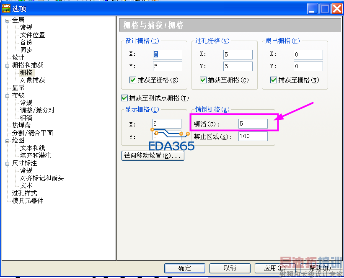
Task: Click the 禁止区域(K) input field
Action: [x=253, y=136]
